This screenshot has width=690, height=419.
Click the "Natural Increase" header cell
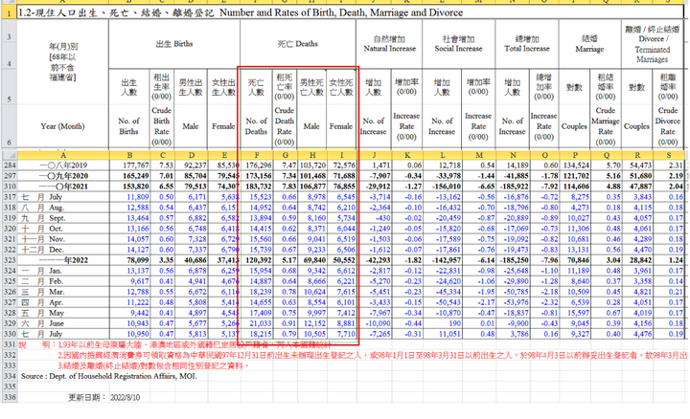pyautogui.click(x=389, y=44)
